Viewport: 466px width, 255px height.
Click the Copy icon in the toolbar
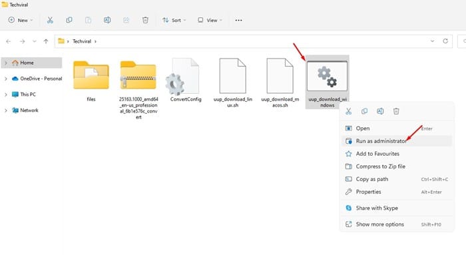tap(69, 20)
